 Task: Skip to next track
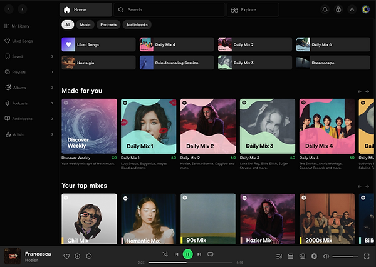pos(199,254)
